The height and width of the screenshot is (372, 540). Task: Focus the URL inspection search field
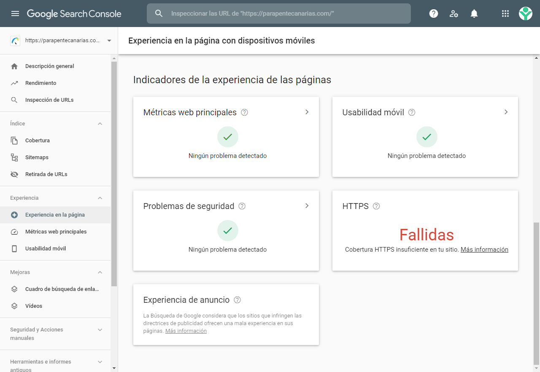[x=279, y=14]
